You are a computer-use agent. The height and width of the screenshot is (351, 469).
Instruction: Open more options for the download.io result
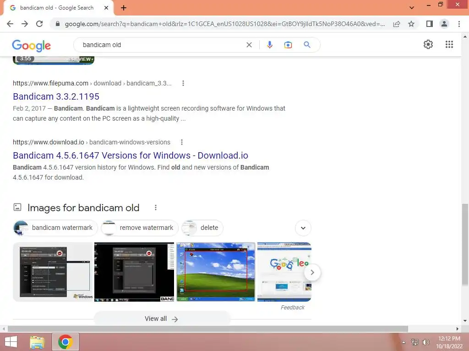tap(181, 142)
